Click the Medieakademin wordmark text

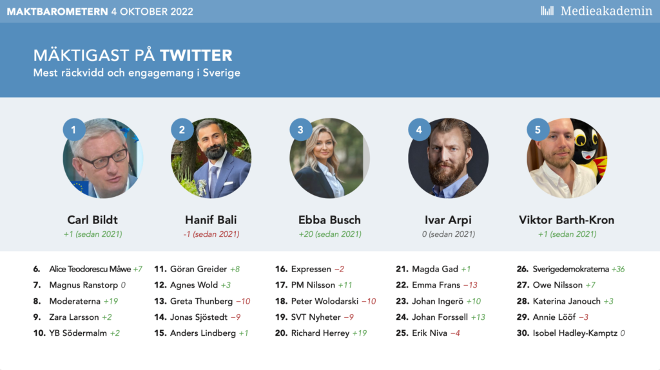coord(607,11)
